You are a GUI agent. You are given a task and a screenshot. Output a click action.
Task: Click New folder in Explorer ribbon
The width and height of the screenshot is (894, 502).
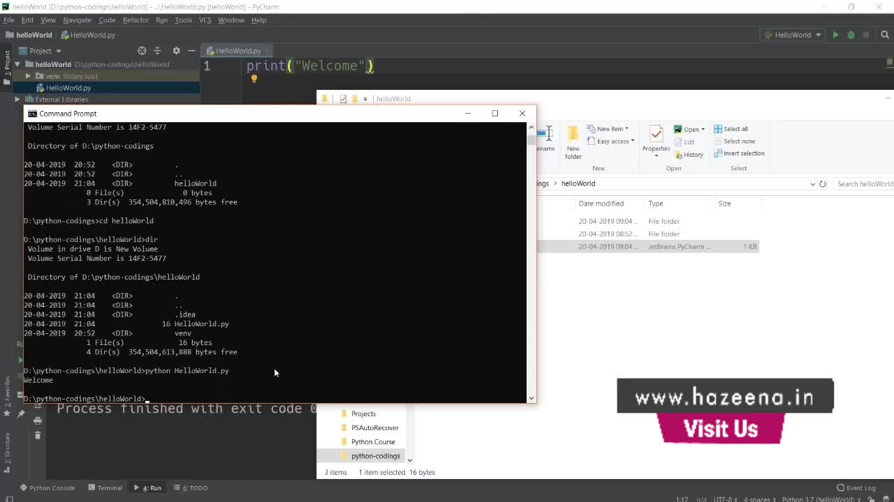[573, 142]
